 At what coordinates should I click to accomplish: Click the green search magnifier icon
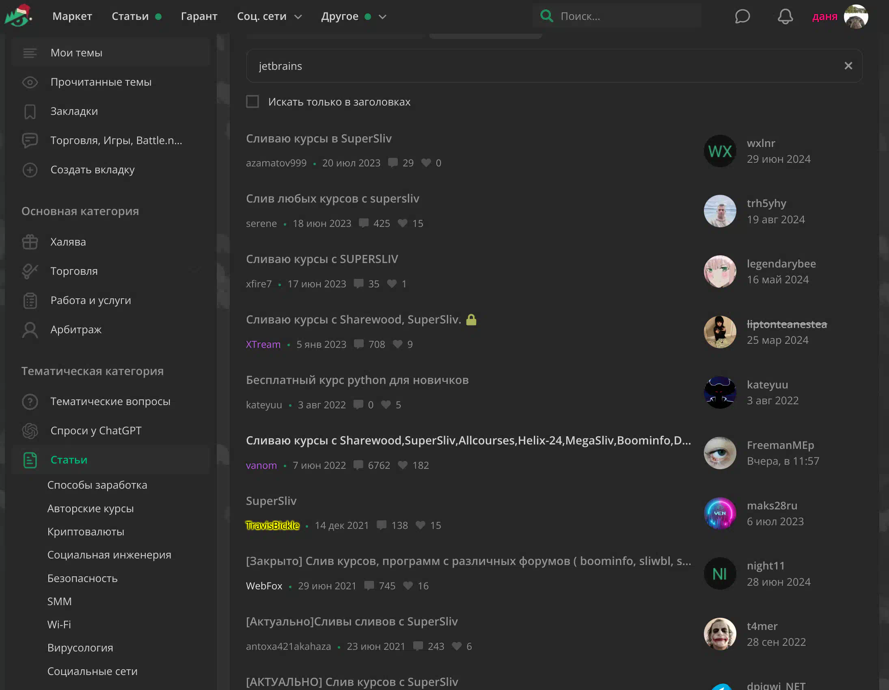[546, 16]
